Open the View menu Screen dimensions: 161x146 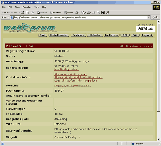pos(17,7)
